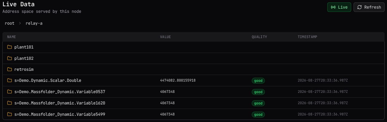Click good badge for Scalar.Double row
This screenshot has height=122, width=387.
pyautogui.click(x=258, y=81)
